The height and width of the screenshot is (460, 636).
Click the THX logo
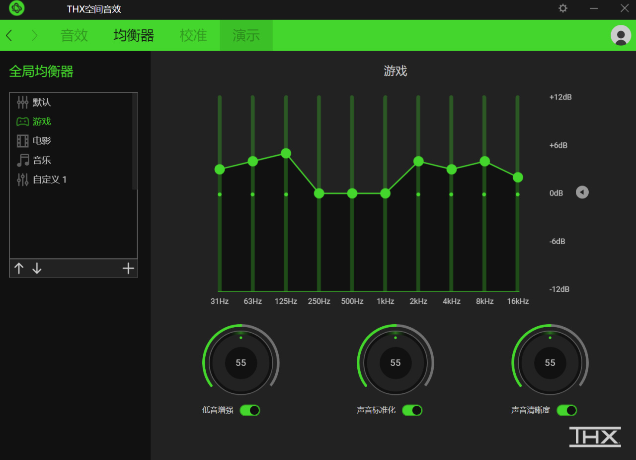click(x=595, y=437)
